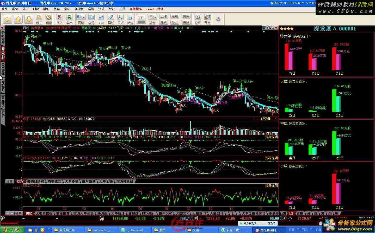Switch to the 公司资讯 side tab
This screenshot has height=233, width=375.
(3, 69)
